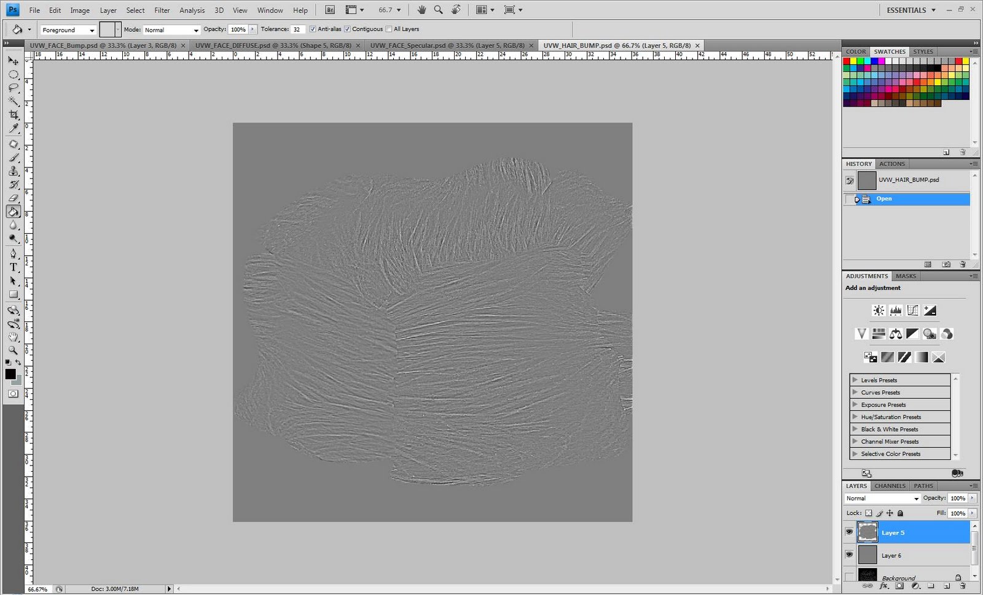Image resolution: width=983 pixels, height=595 pixels.
Task: Switch to the Channels tab
Action: (x=890, y=486)
